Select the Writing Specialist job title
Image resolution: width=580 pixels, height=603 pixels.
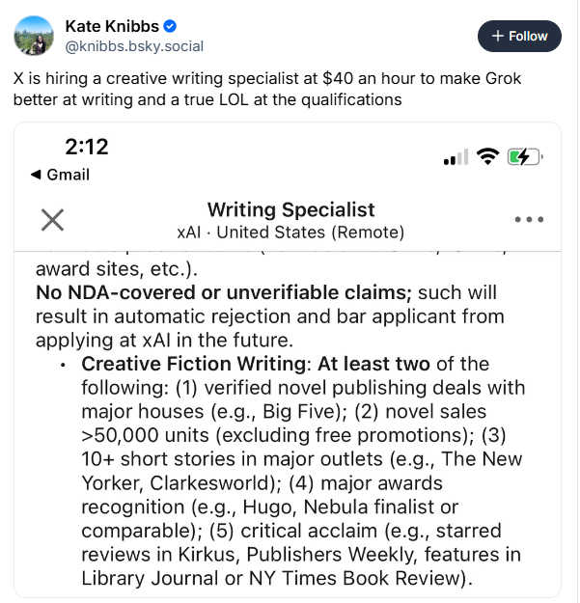(x=290, y=209)
